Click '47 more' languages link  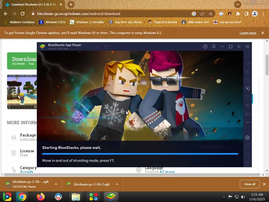(x=167, y=171)
